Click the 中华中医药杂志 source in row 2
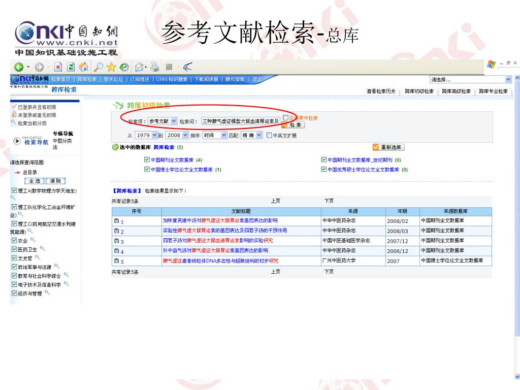The image size is (520, 390). point(339,230)
